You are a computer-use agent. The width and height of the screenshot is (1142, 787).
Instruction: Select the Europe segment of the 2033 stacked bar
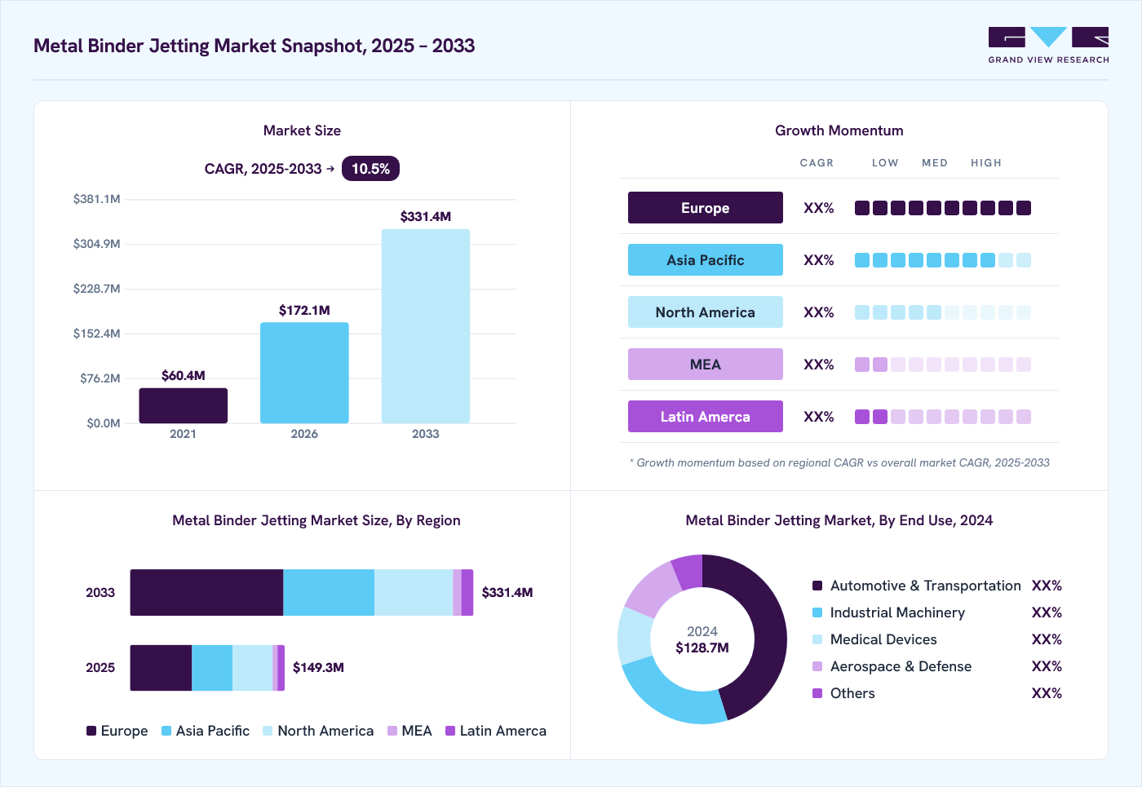click(x=206, y=593)
